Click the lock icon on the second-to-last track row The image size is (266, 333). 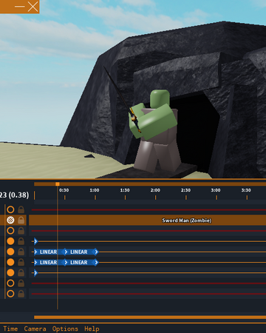click(21, 283)
